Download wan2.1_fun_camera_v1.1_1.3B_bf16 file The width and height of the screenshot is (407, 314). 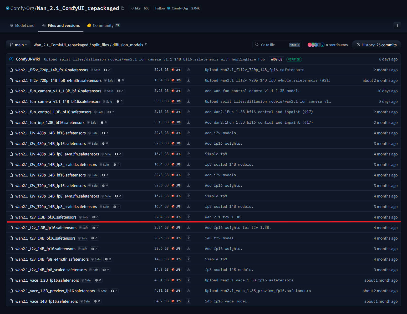pos(189,91)
